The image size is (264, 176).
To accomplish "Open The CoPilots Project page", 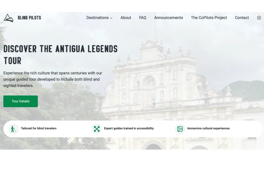I will pyautogui.click(x=209, y=18).
